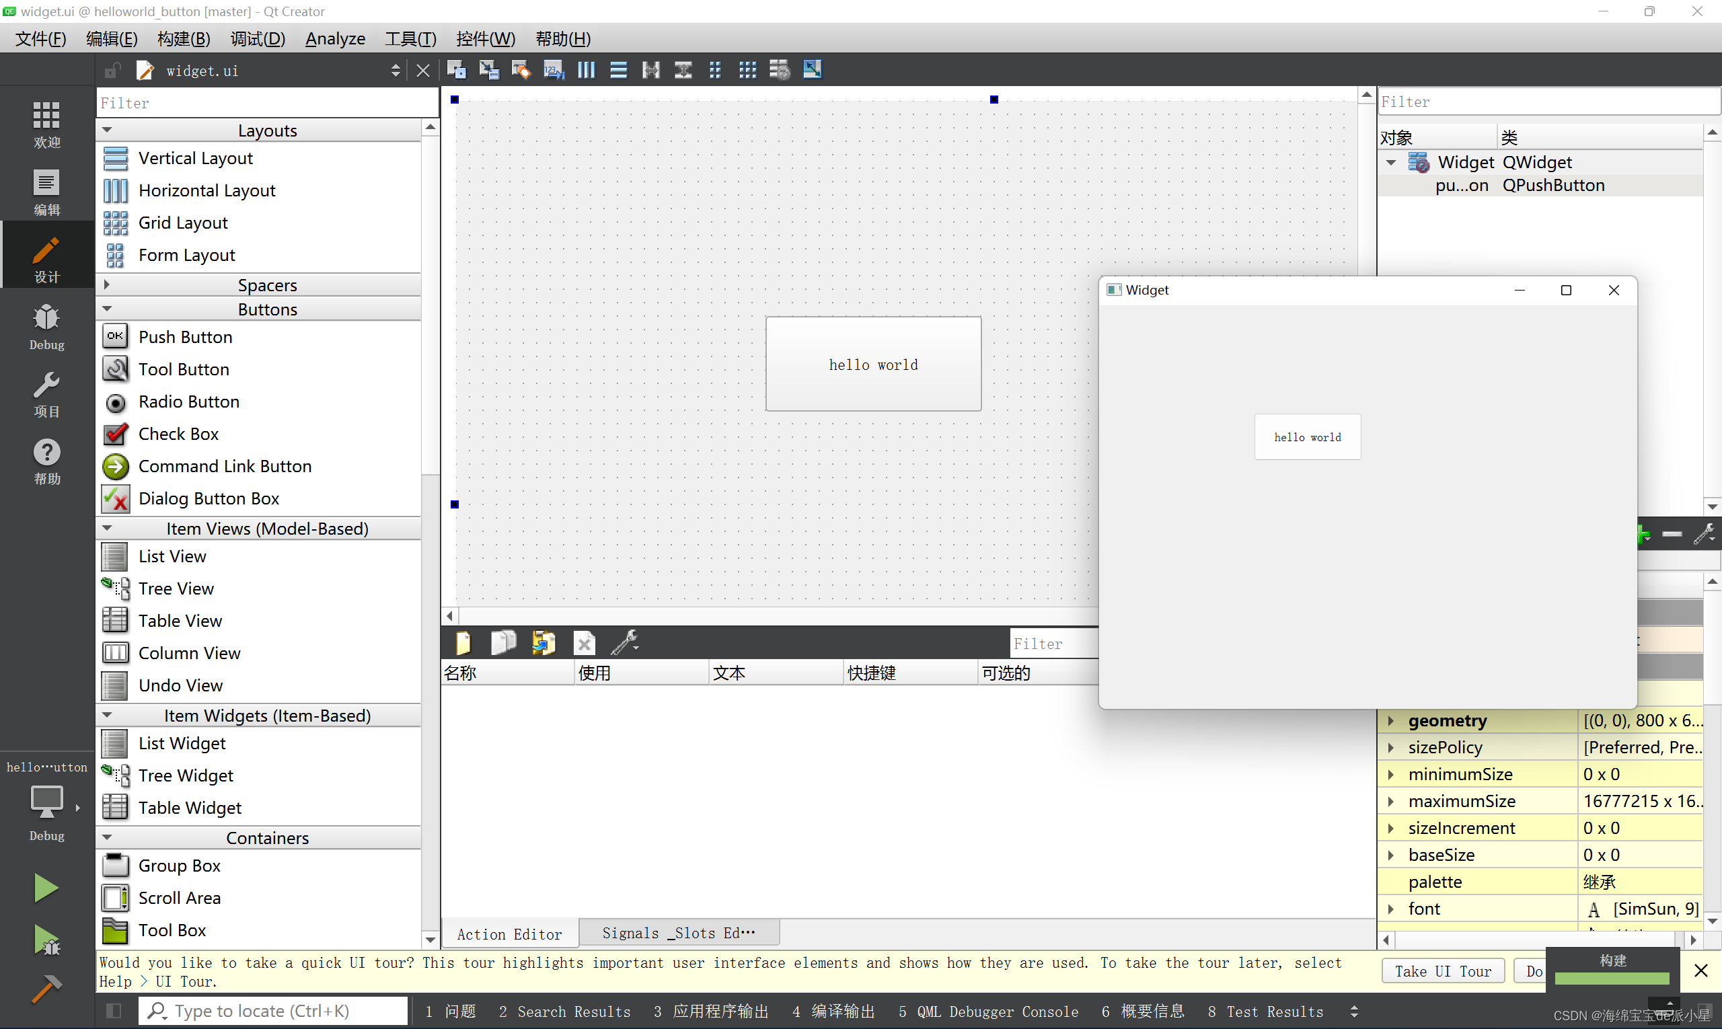
Task: Enable the Check Box widget from panel
Action: click(178, 434)
